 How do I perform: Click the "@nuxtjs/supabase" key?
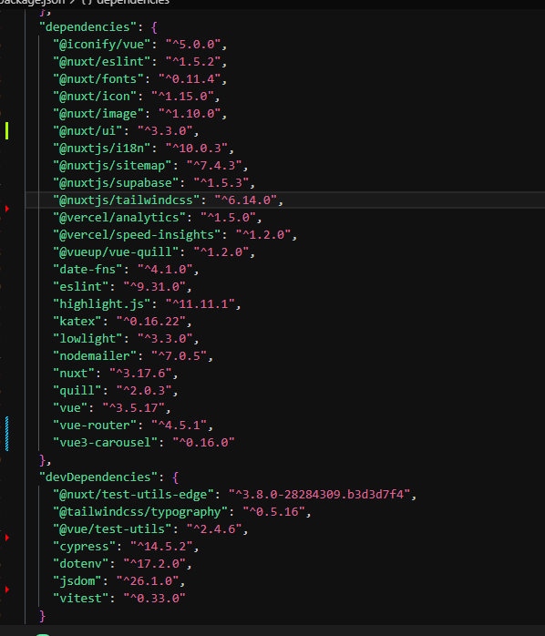click(x=116, y=183)
